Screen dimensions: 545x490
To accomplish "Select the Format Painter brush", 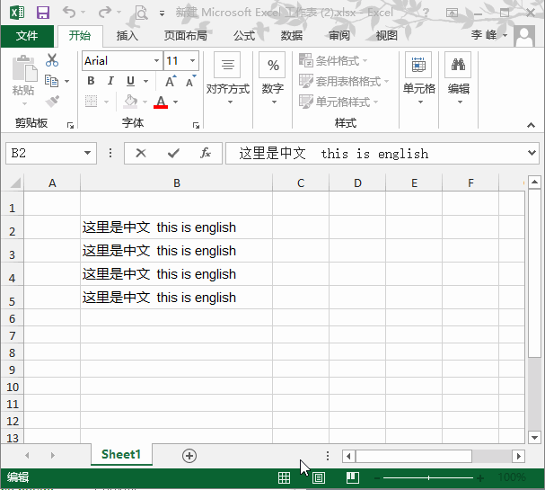I will [x=52, y=102].
